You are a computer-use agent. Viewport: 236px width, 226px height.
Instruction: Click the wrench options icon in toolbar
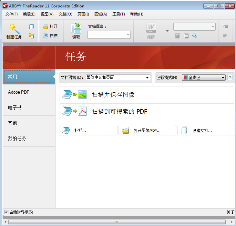[x=195, y=36]
